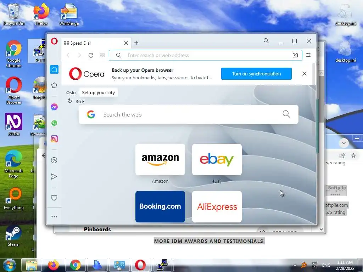Open Instagram in Opera sidebar
The image size is (363, 272).
click(x=54, y=139)
